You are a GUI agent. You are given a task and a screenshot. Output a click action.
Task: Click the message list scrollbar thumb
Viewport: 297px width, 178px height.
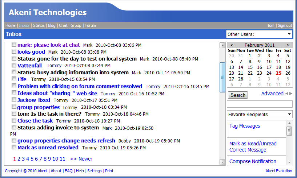point(222,77)
